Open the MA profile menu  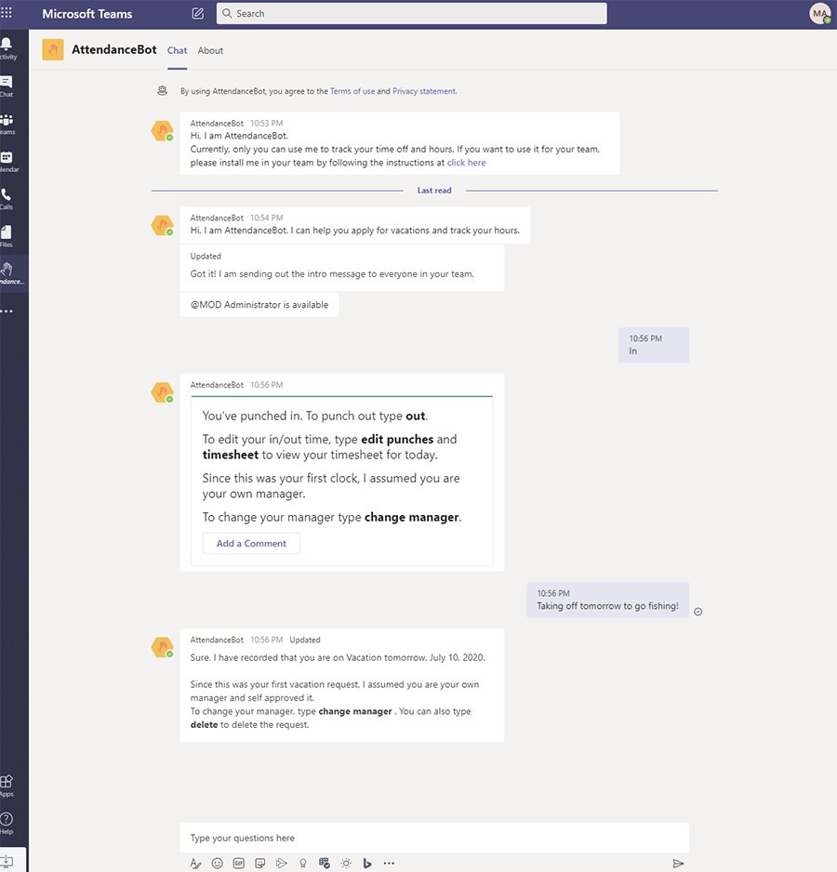point(819,13)
